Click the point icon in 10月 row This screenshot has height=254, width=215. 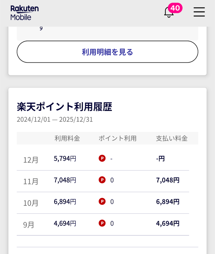click(102, 201)
